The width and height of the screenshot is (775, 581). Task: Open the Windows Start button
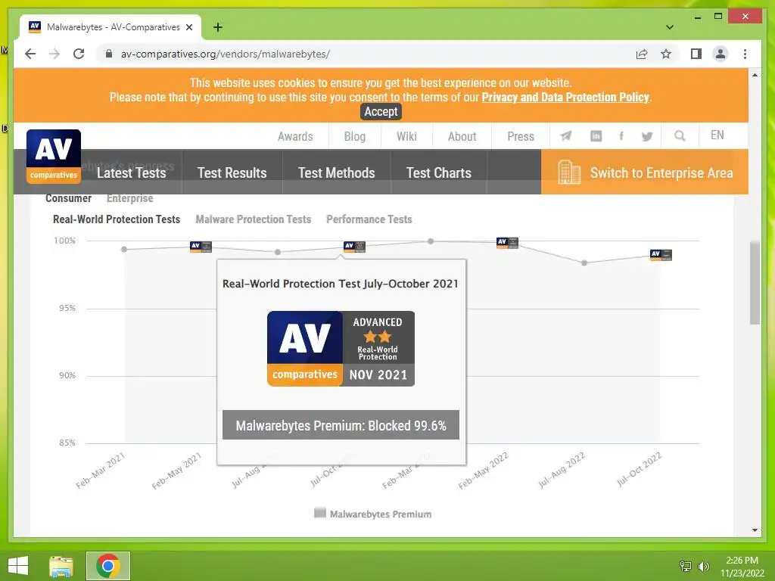coord(18,566)
